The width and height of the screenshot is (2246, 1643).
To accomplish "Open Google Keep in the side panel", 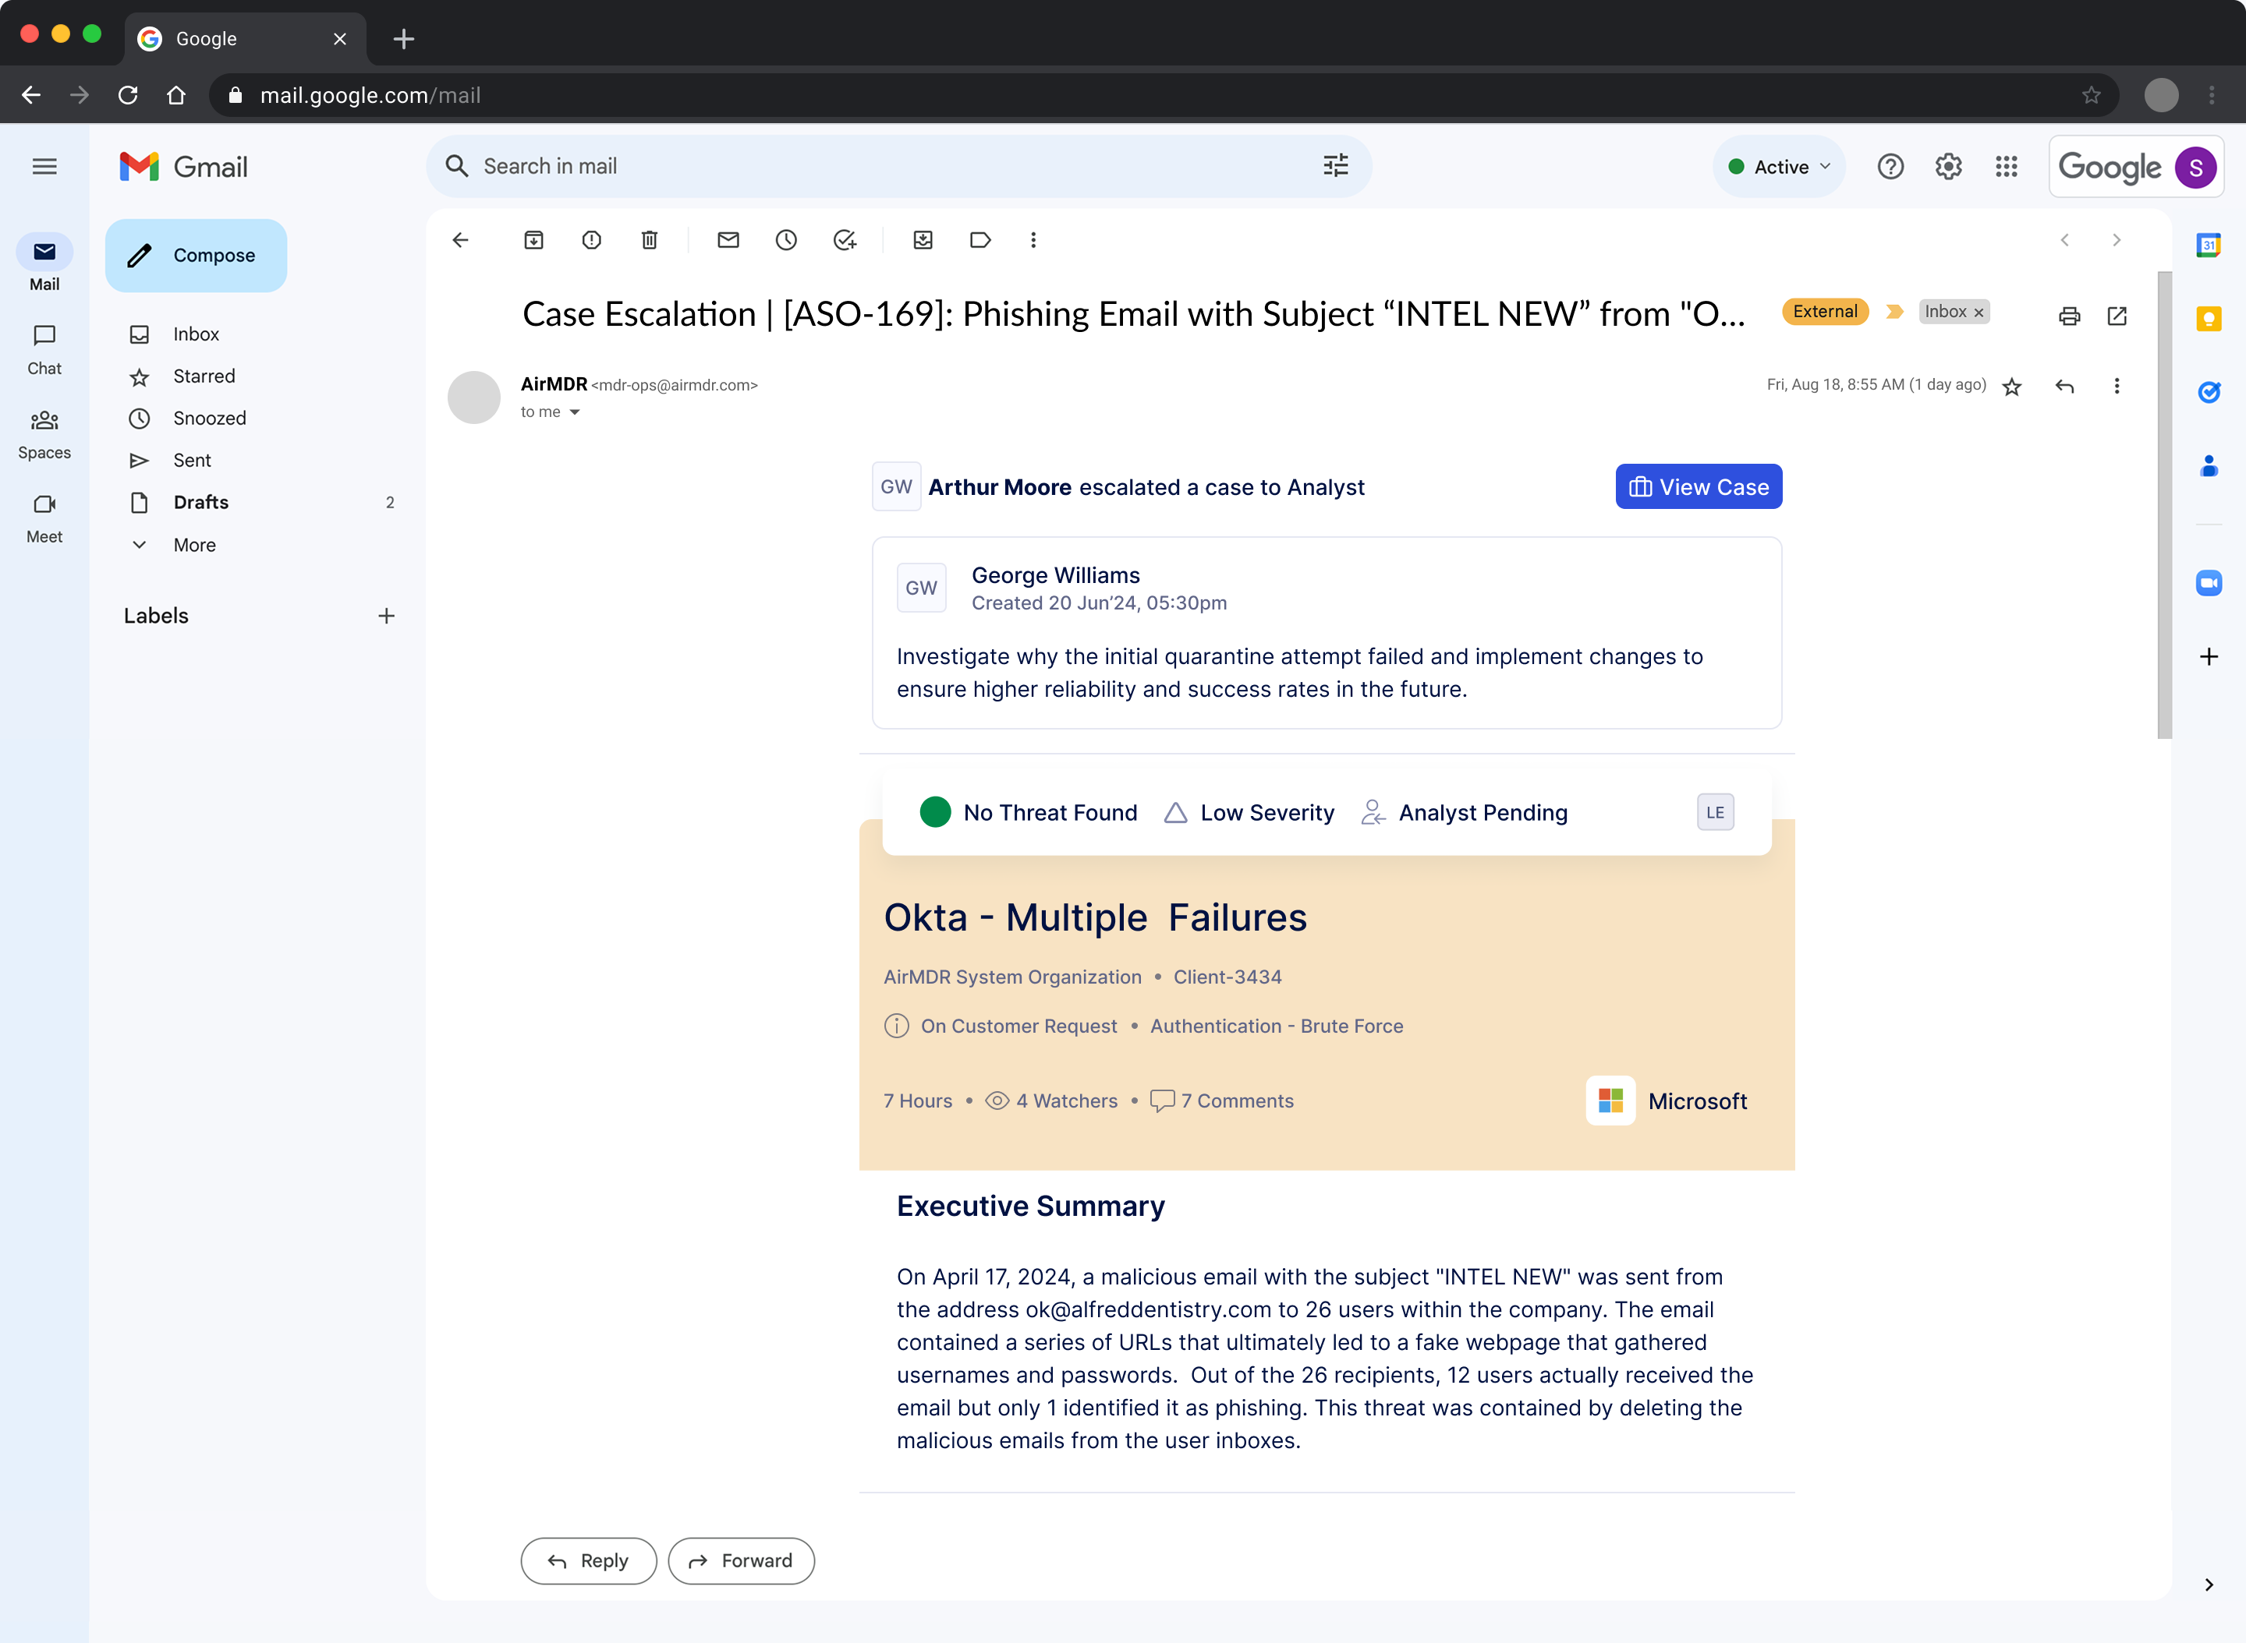I will [x=2209, y=318].
